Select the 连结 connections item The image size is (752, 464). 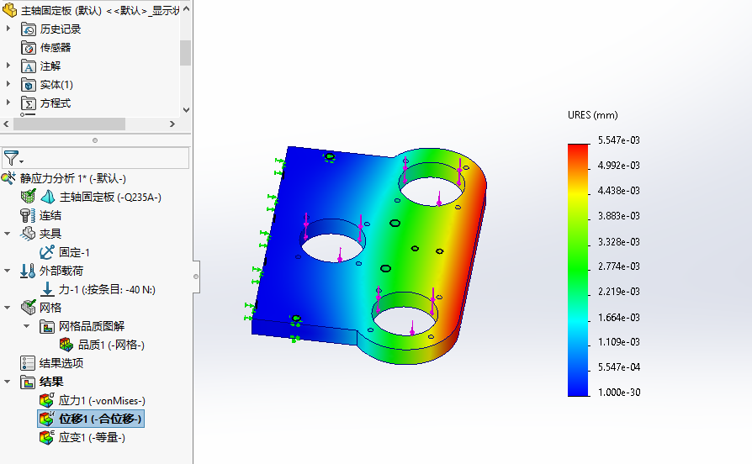pos(50,215)
